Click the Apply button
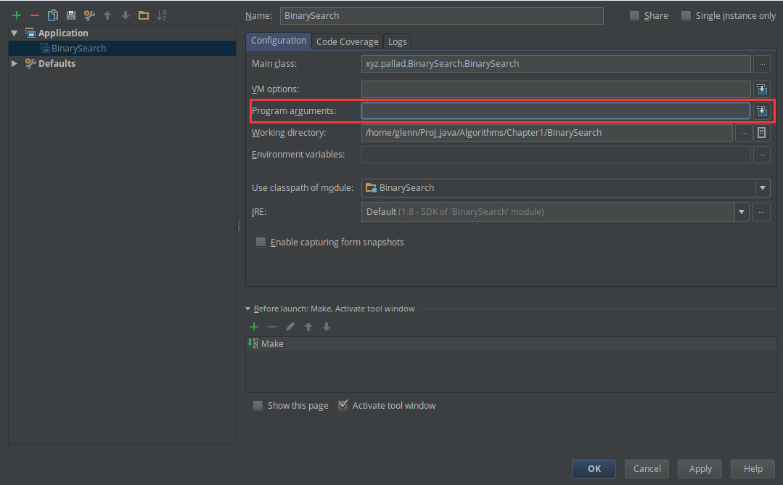Image resolution: width=783 pixels, height=485 pixels. [700, 468]
